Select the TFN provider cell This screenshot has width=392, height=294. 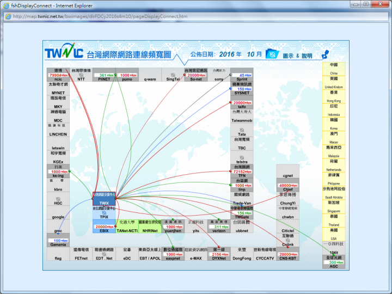pos(242,171)
